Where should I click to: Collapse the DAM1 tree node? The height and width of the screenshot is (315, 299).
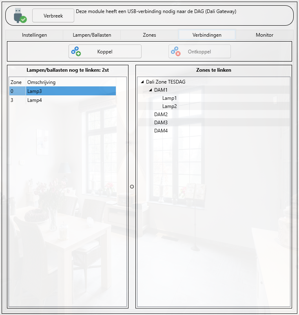(x=151, y=90)
